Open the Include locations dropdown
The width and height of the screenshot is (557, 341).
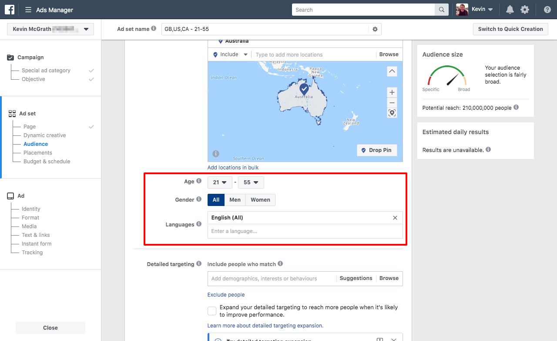click(x=229, y=54)
